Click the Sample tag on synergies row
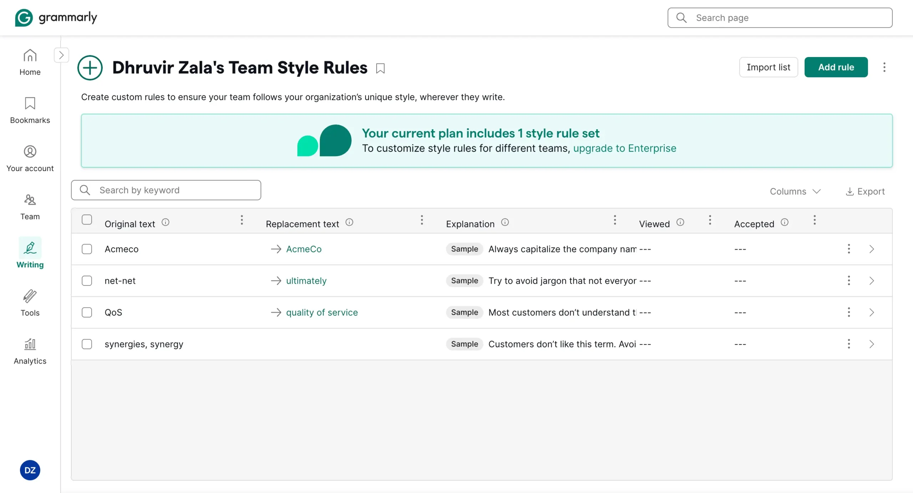The height and width of the screenshot is (493, 913). click(464, 344)
